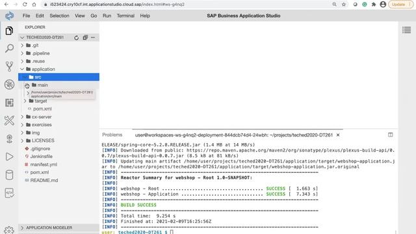Select the terminal tab for teched2020-DT261
This screenshot has width=416, height=234.
[x=234, y=135]
